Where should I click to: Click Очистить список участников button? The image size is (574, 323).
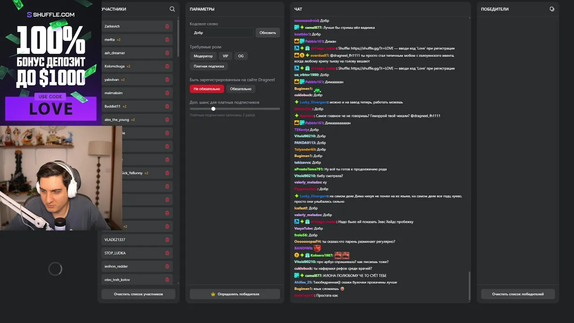[138, 294]
